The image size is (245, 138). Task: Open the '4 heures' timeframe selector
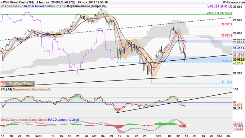(43, 2)
